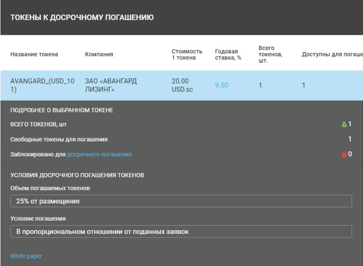Image resolution: width=363 pixels, height=266 pixels.
Task: Click the Условие погашения field
Action: (181, 232)
